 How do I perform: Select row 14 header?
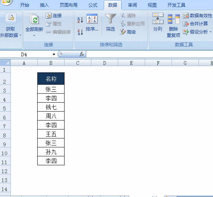tap(5, 188)
